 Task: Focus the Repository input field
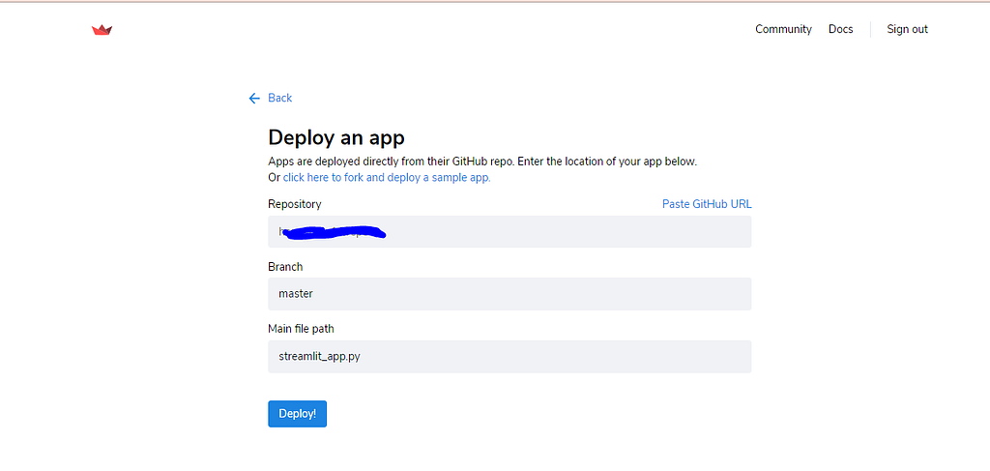[x=510, y=232]
